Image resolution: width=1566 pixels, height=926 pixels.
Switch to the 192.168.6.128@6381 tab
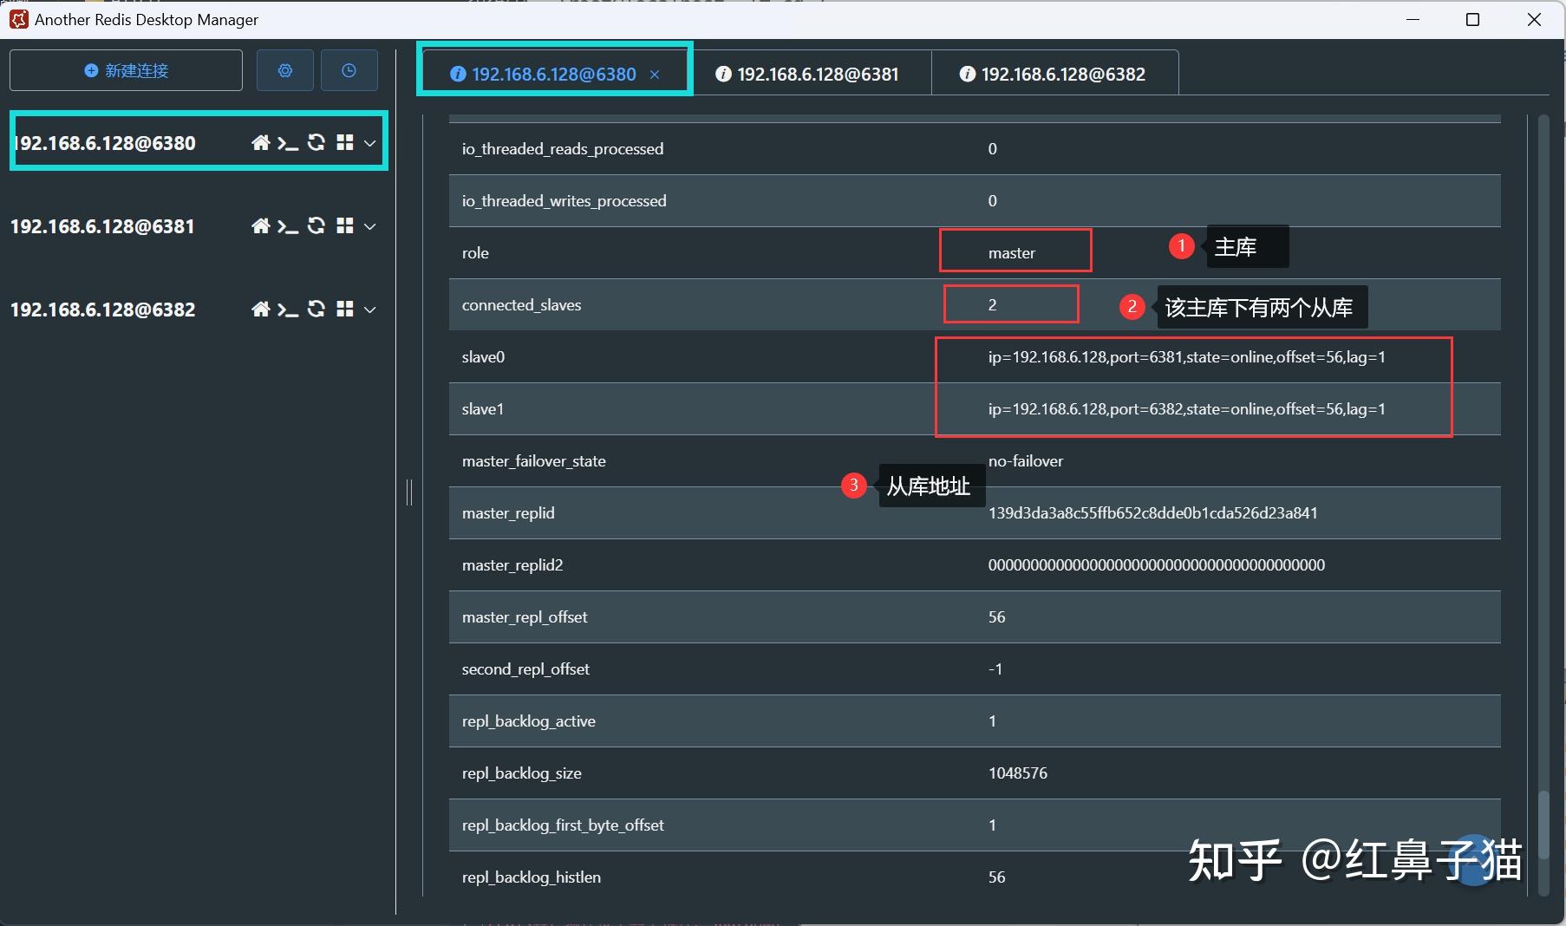pos(816,74)
